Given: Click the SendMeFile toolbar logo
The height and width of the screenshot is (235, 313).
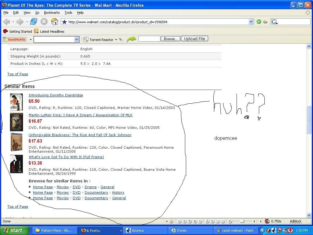Looking at the screenshot, I should coord(15,39).
